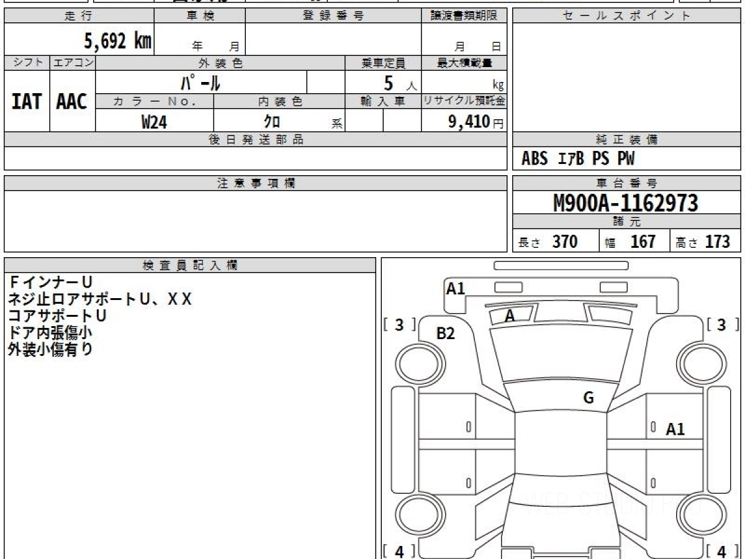Click the リサイクル預託金 header
This screenshot has width=745, height=559.
coord(464,102)
